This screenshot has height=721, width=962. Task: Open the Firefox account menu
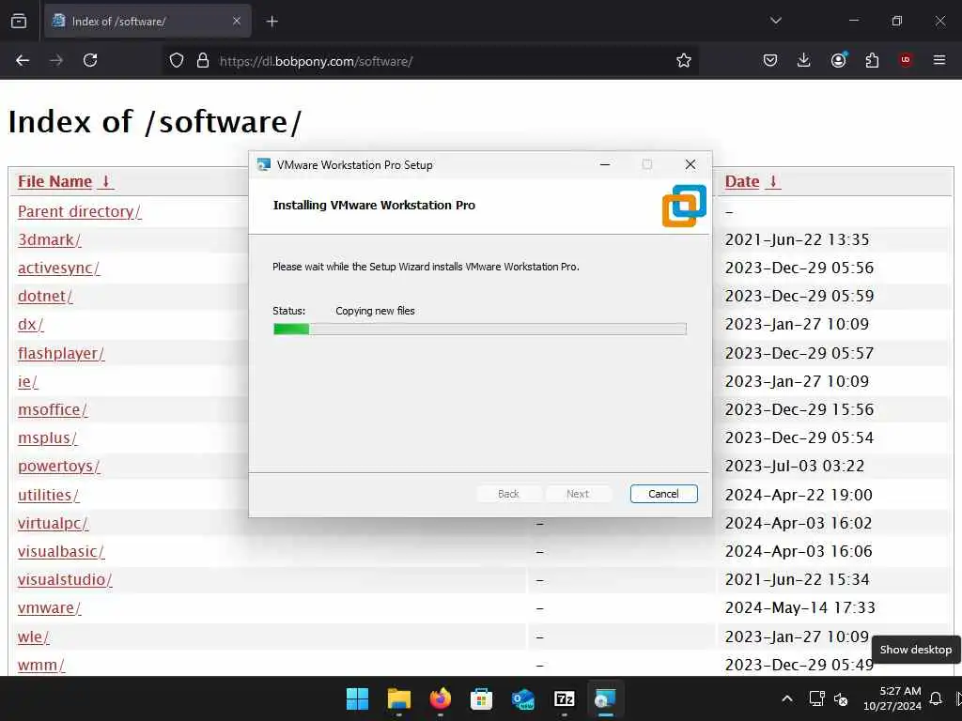pyautogui.click(x=839, y=60)
